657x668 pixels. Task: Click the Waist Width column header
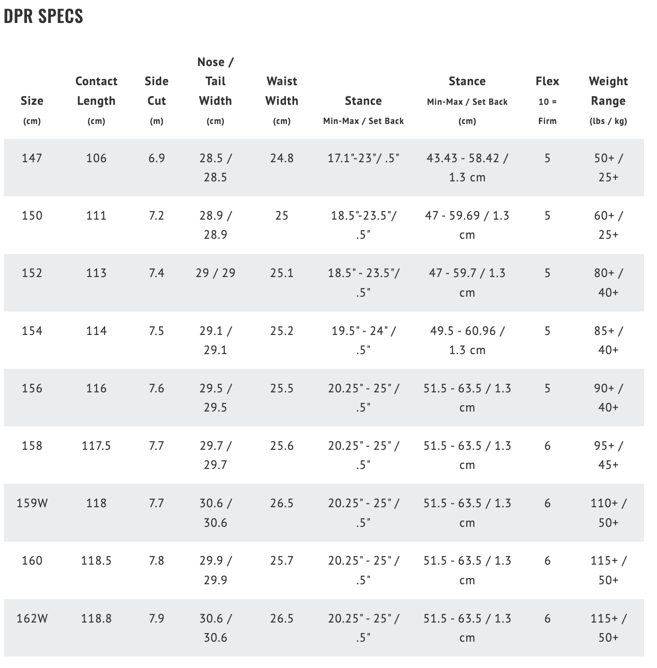[x=282, y=91]
